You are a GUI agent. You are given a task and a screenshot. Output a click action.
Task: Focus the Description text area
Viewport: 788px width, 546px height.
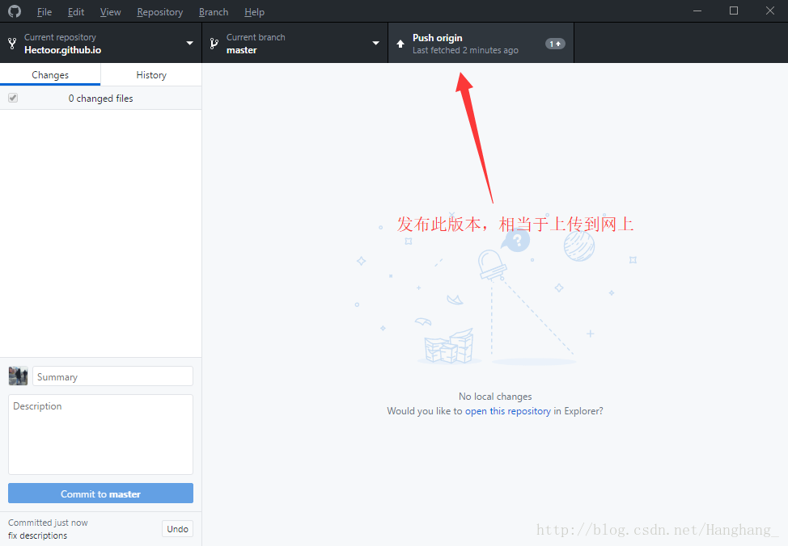100,435
